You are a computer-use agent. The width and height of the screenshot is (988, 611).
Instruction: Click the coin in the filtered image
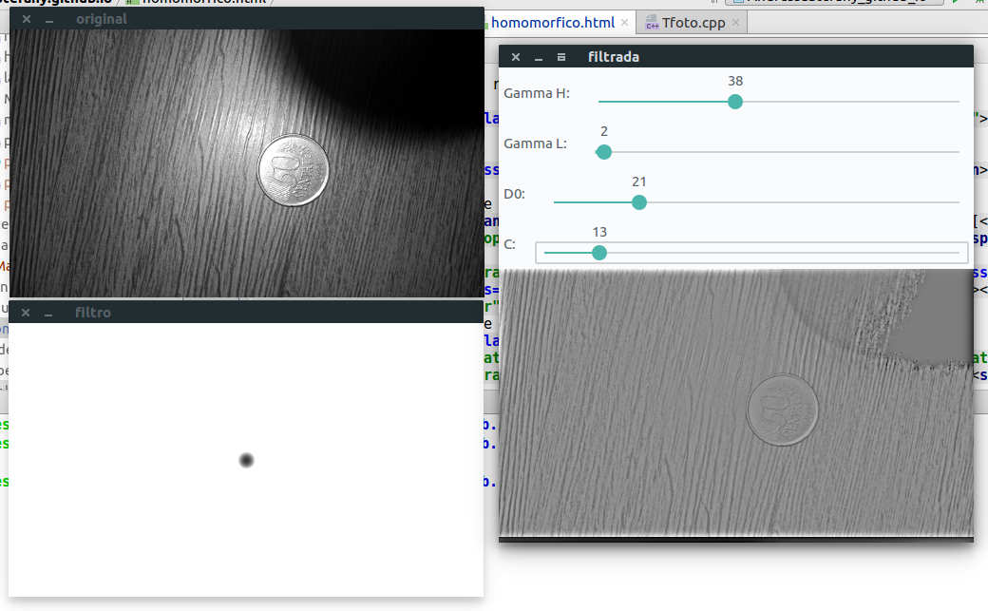[782, 409]
